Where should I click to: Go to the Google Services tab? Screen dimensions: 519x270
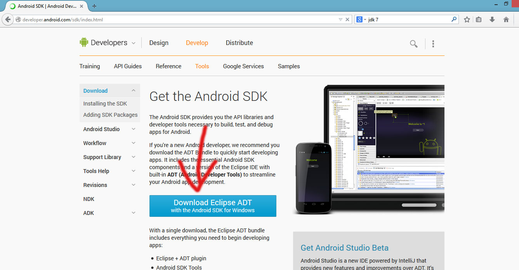click(x=243, y=66)
